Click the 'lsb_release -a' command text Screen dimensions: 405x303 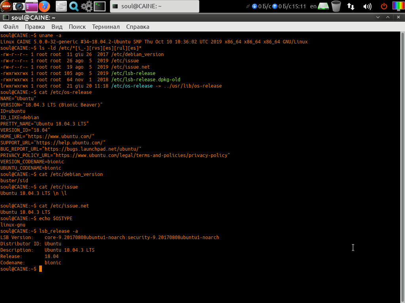[59, 231]
